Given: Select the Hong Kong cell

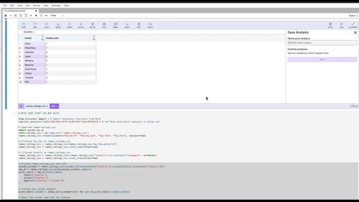Looking at the screenshot, I should click(34, 48).
